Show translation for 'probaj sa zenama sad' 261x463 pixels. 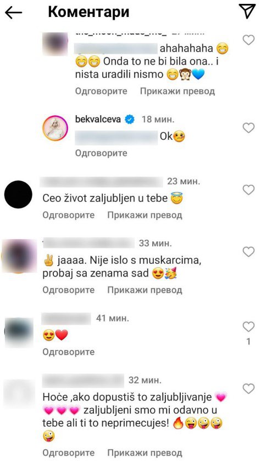click(145, 290)
